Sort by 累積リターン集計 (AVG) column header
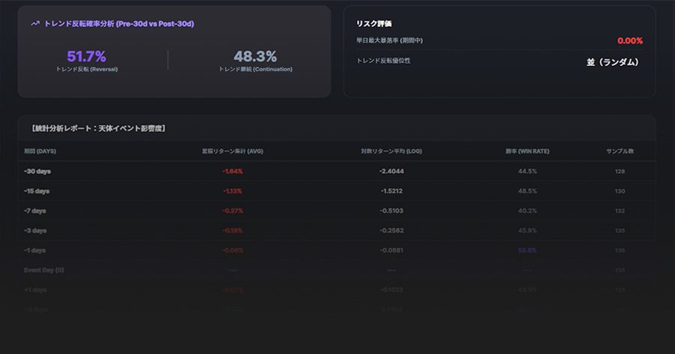 (232, 151)
